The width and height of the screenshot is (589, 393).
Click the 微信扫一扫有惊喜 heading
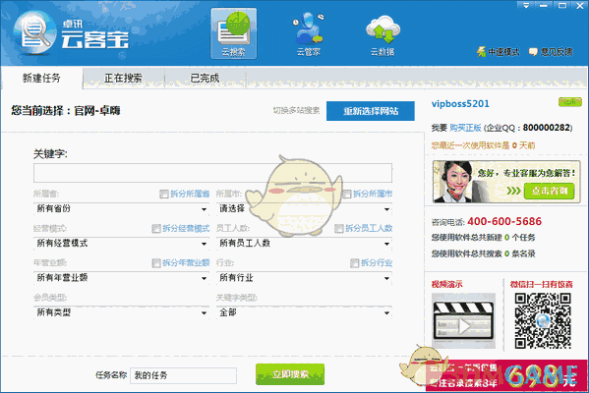tap(541, 284)
